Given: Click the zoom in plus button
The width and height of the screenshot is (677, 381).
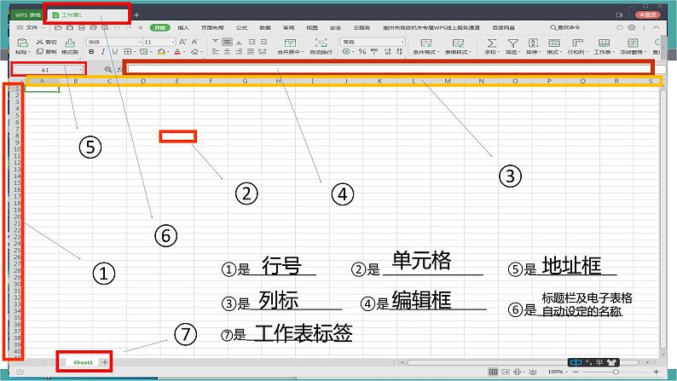Looking at the screenshot, I should click(656, 372).
